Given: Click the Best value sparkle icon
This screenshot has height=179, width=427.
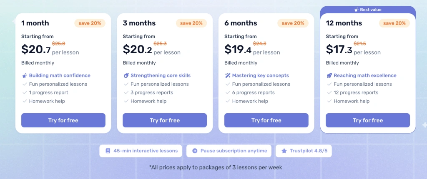Looking at the screenshot, I should (x=356, y=10).
